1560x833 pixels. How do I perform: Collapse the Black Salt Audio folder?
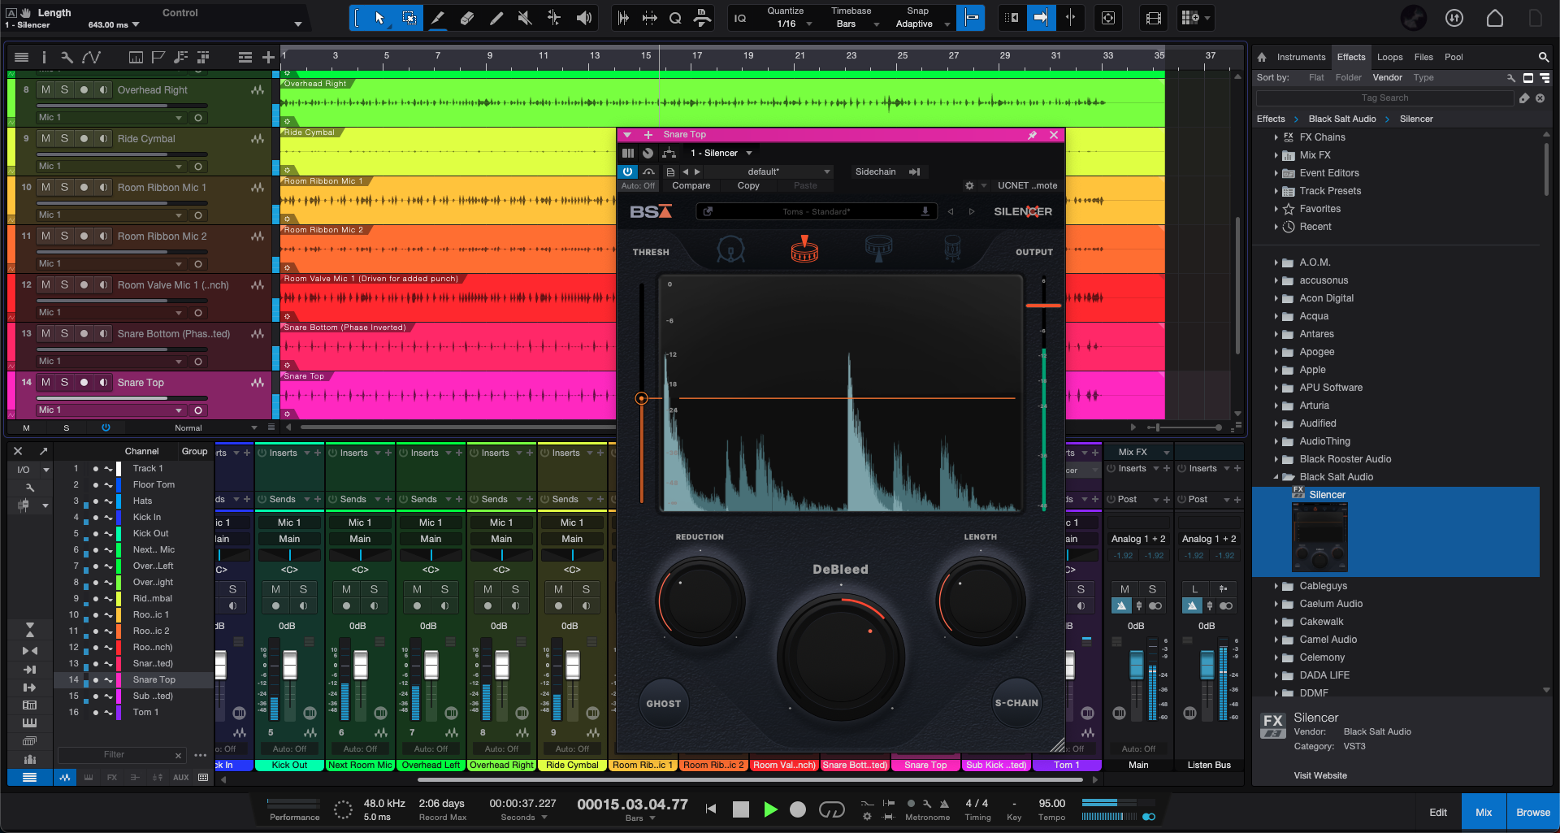(x=1276, y=477)
